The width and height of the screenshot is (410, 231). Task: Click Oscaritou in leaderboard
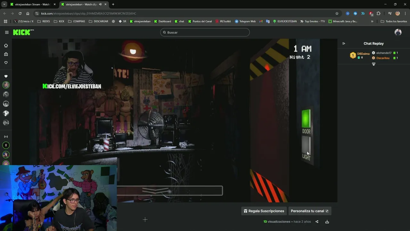(x=383, y=58)
